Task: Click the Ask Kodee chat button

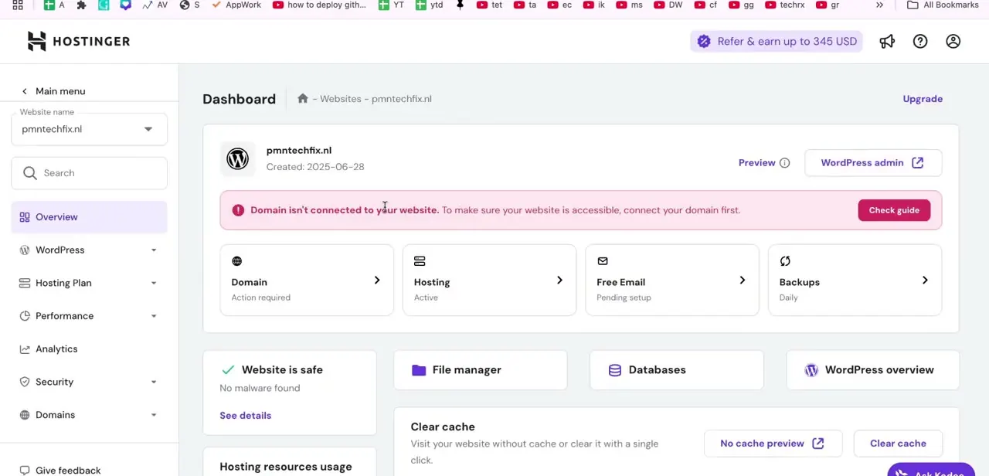Action: click(930, 470)
